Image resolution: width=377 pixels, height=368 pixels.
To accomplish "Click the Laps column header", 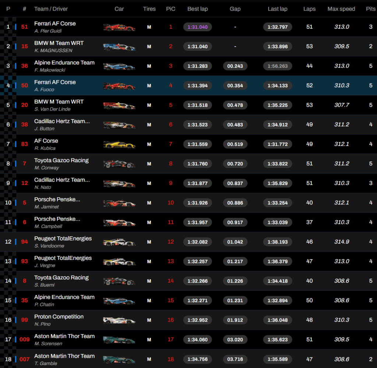I will coord(309,9).
